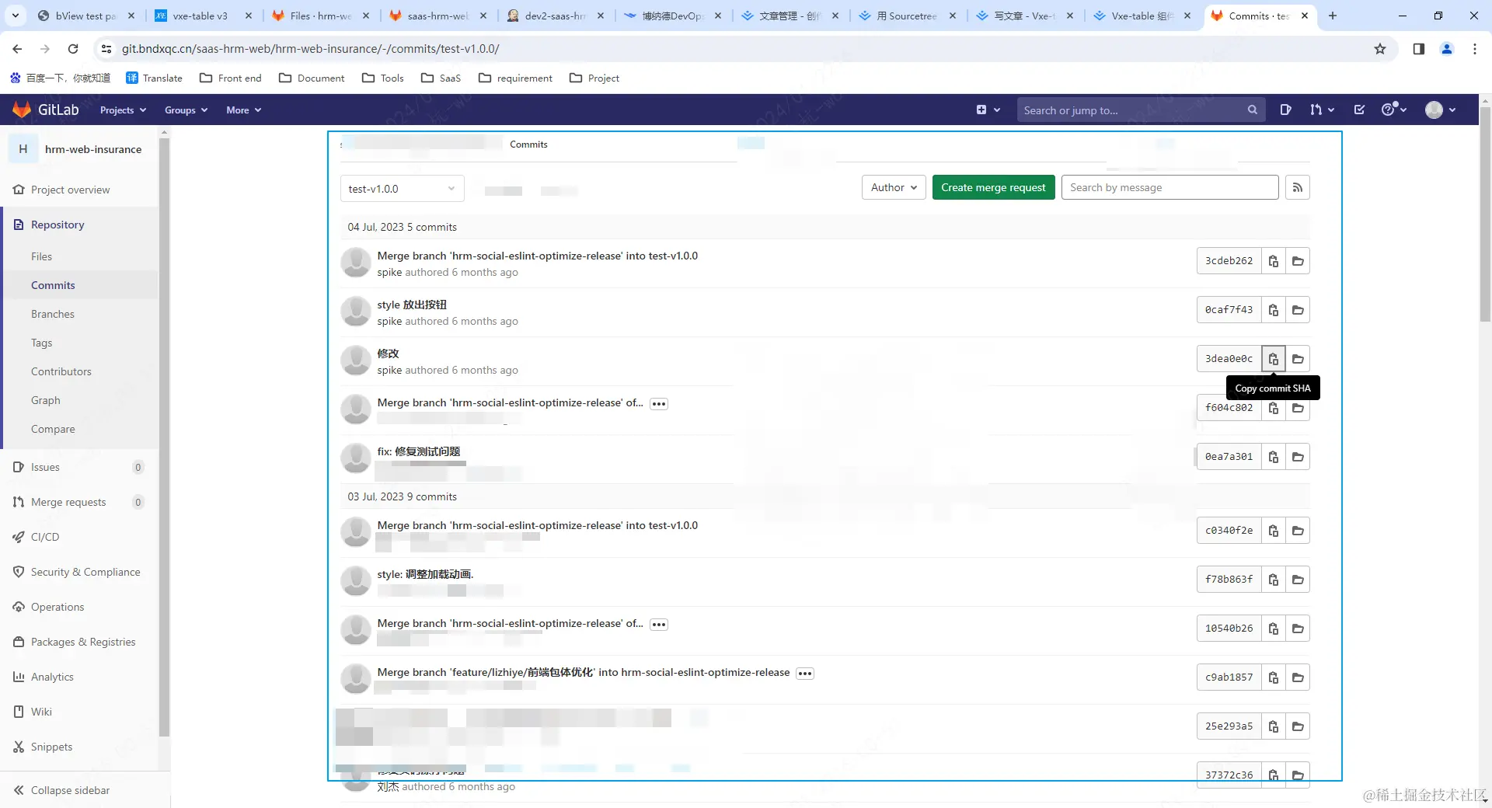Open the Projects dropdown menu
The height and width of the screenshot is (808, 1492).
point(123,110)
